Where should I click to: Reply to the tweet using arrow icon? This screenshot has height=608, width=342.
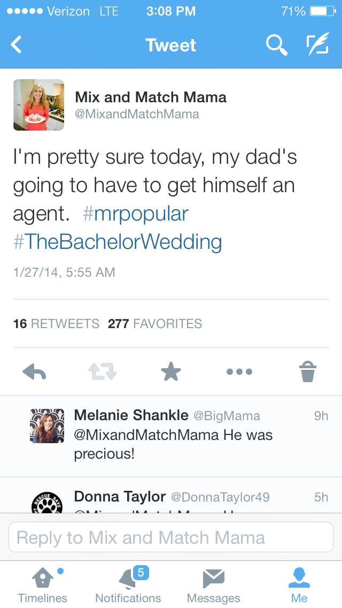tap(34, 371)
